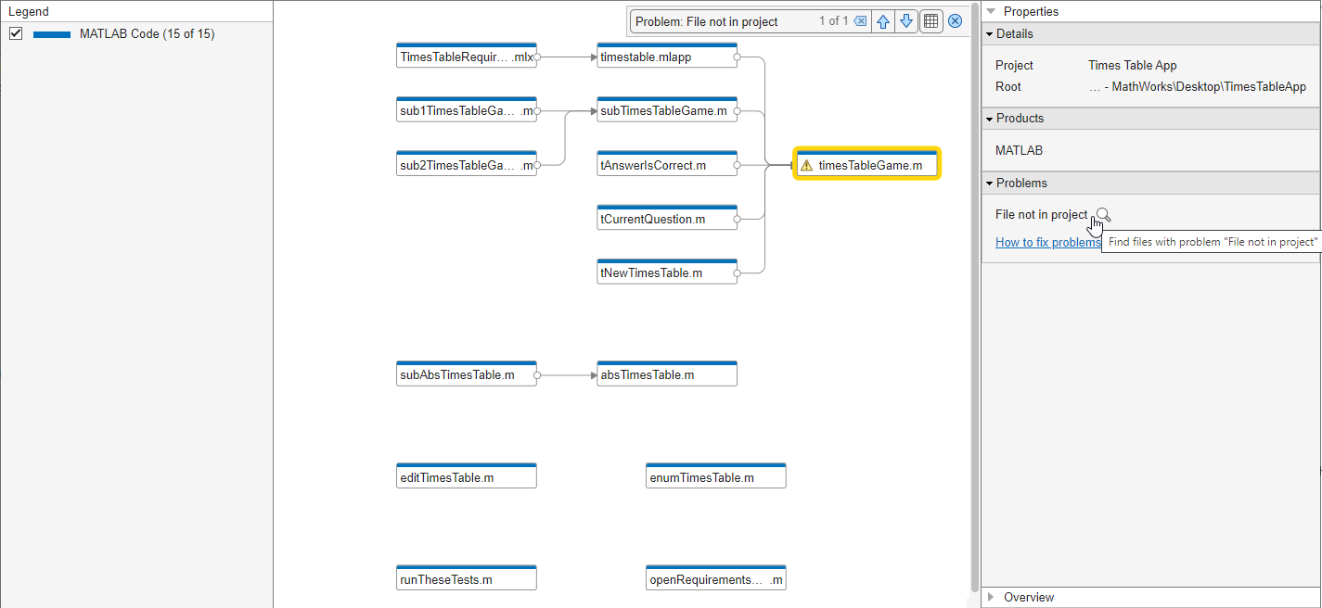Click warning icon on timesTableGame.m node
The height and width of the screenshot is (608, 1322).
pyautogui.click(x=806, y=166)
